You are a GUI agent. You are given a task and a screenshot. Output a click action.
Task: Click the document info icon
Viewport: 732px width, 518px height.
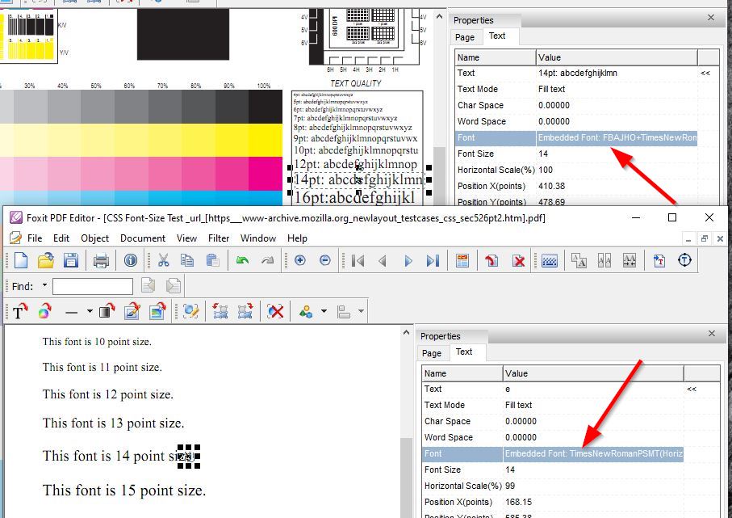[131, 260]
